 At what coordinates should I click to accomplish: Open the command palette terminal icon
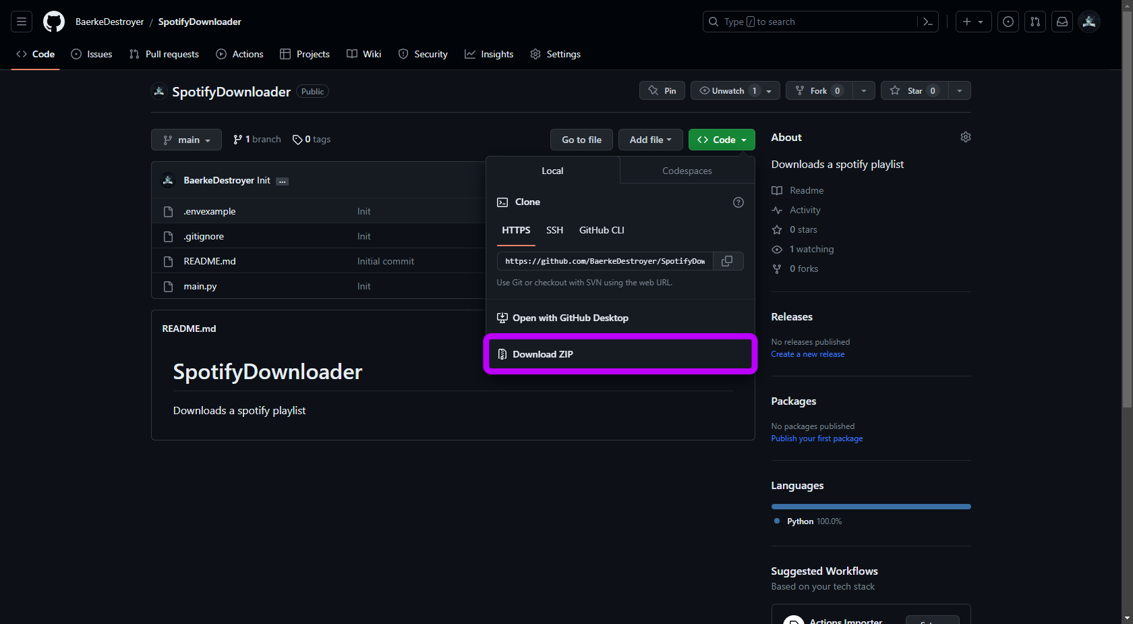point(927,22)
